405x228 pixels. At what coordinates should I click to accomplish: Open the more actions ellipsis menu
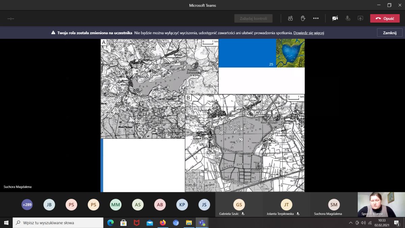click(x=316, y=19)
